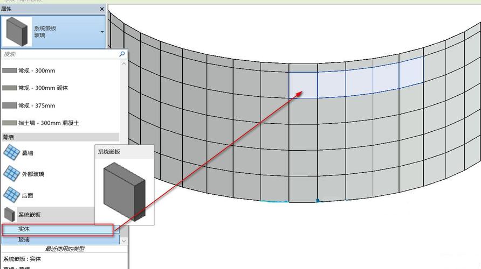Screen dimensions: 481x269
Task: Click the 店面 grid icon
Action: (x=12, y=195)
